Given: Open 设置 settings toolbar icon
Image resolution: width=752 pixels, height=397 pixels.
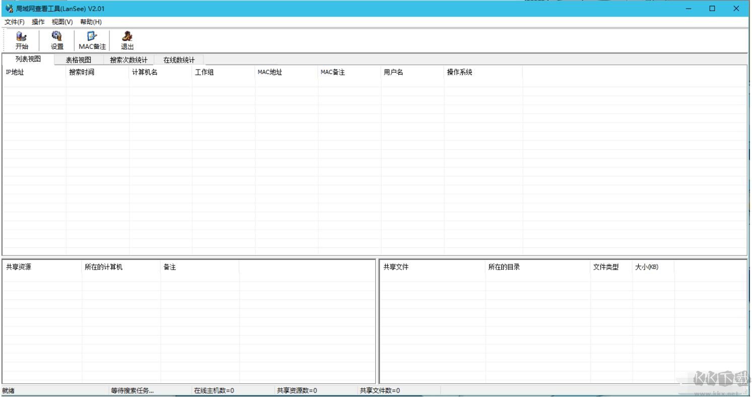Looking at the screenshot, I should 57,40.
